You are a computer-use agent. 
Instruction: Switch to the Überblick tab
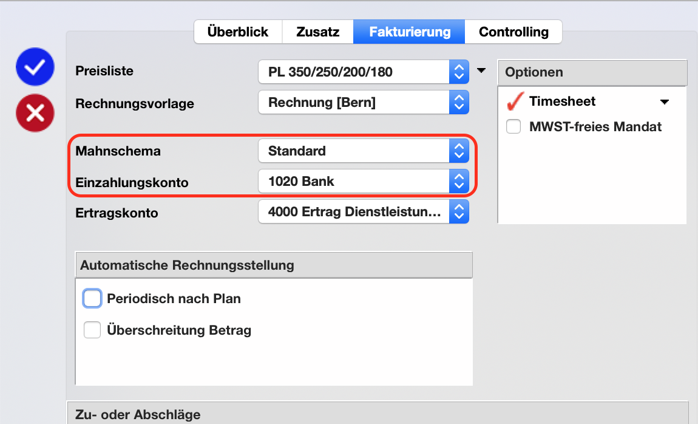pyautogui.click(x=237, y=32)
